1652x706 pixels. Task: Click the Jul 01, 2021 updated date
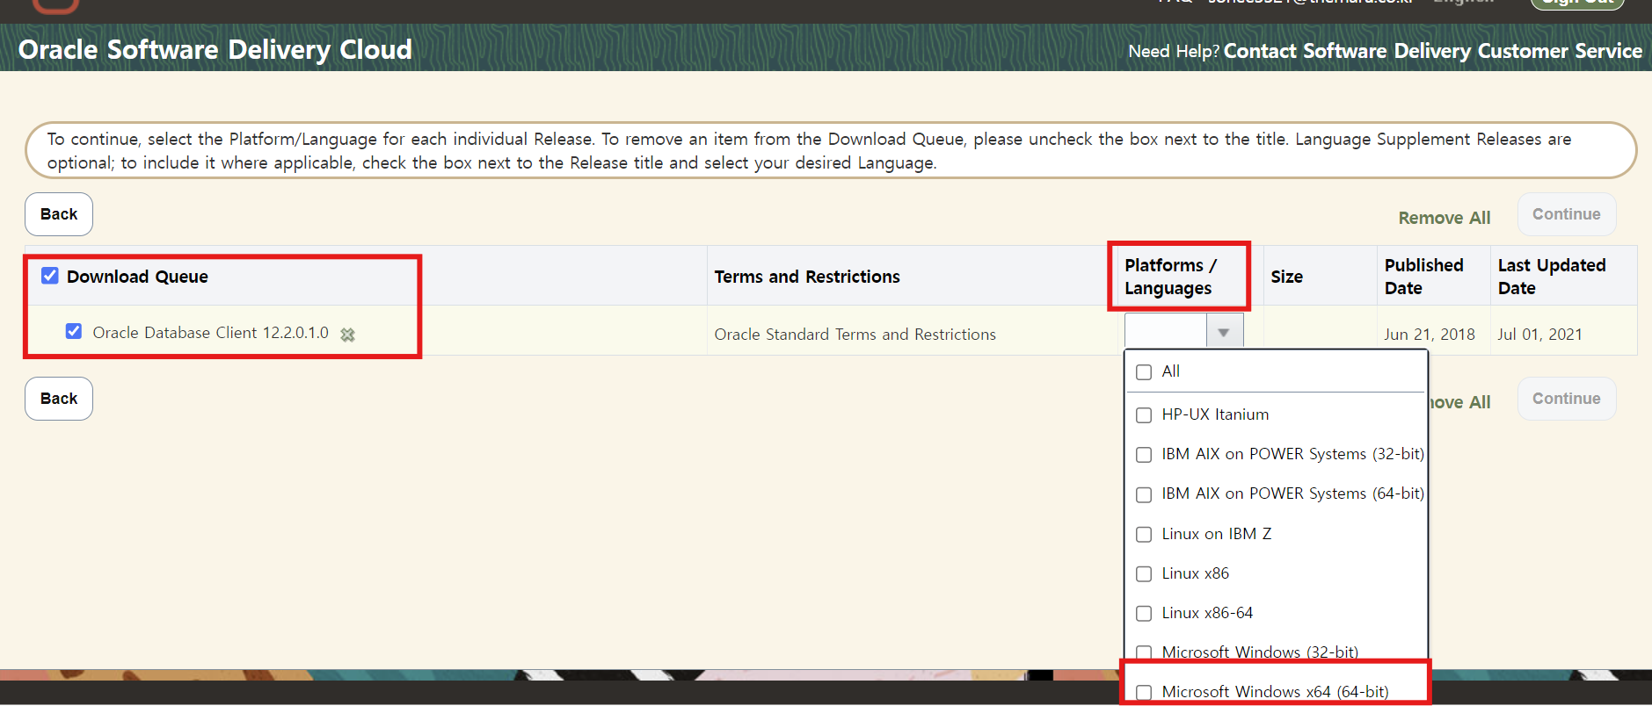(1539, 335)
